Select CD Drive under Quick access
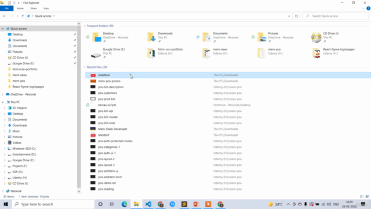371x209 pixels. (x=20, y=57)
